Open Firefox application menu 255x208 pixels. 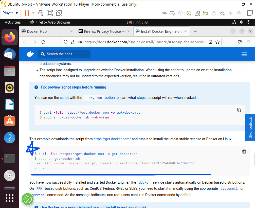[249, 42]
